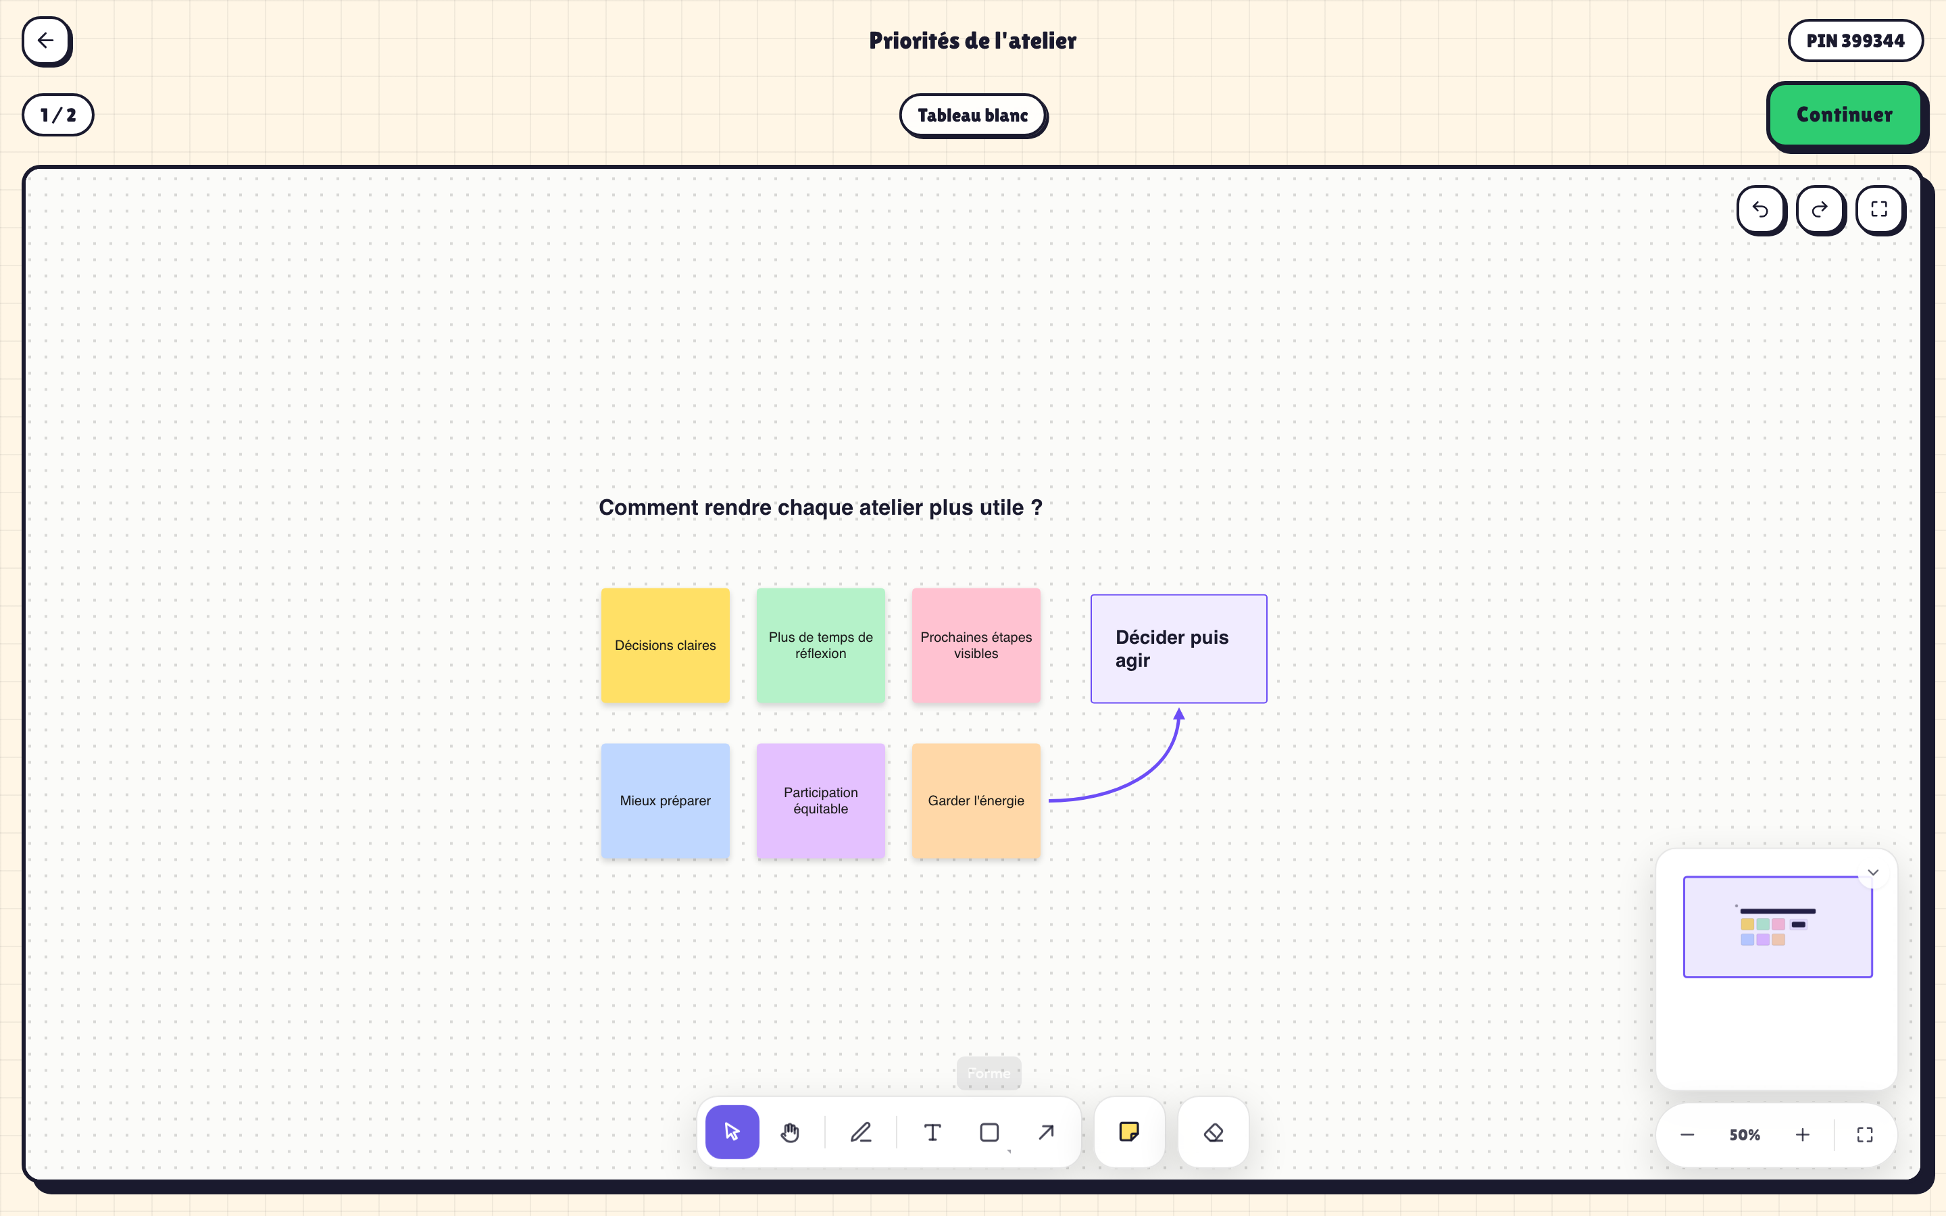The height and width of the screenshot is (1216, 1946).
Task: Click the minimap viewport thumbnail
Action: tap(1777, 926)
